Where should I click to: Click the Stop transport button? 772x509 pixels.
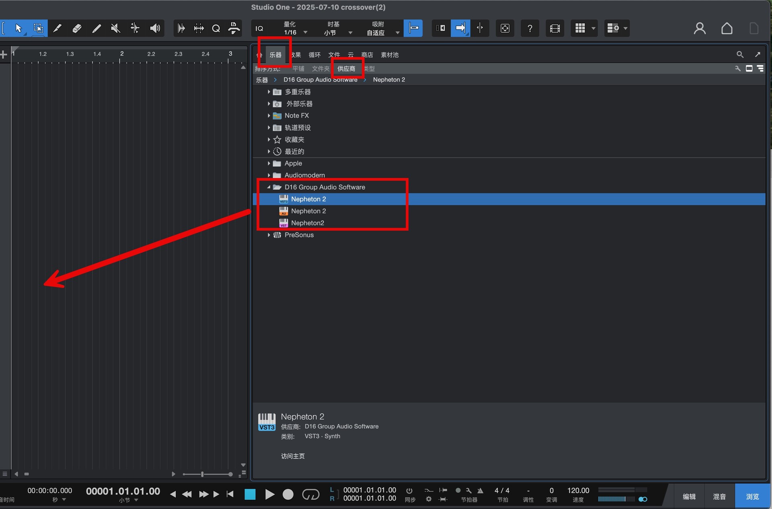250,494
